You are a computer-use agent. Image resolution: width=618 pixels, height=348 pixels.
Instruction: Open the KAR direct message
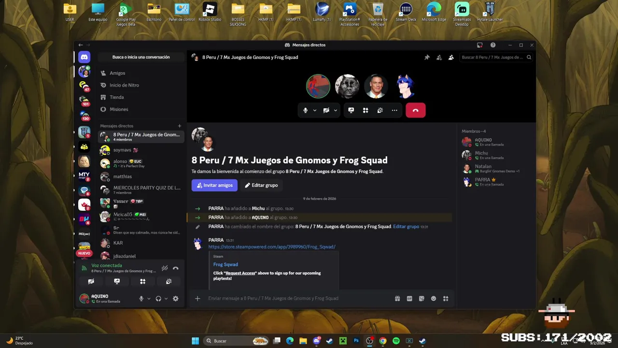[x=141, y=243]
